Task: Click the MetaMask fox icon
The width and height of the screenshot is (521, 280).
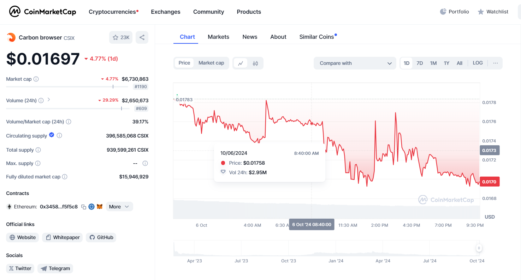Action: pos(100,207)
